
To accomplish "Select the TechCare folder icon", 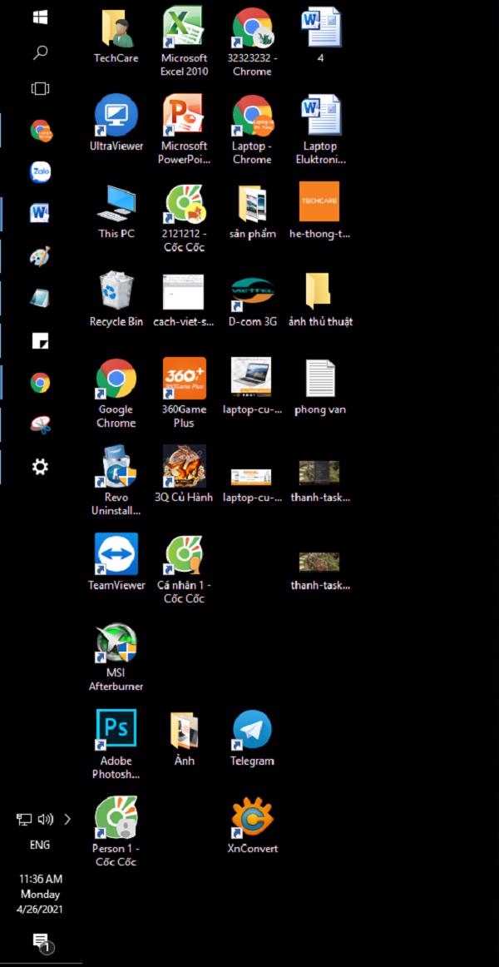I will click(116, 36).
